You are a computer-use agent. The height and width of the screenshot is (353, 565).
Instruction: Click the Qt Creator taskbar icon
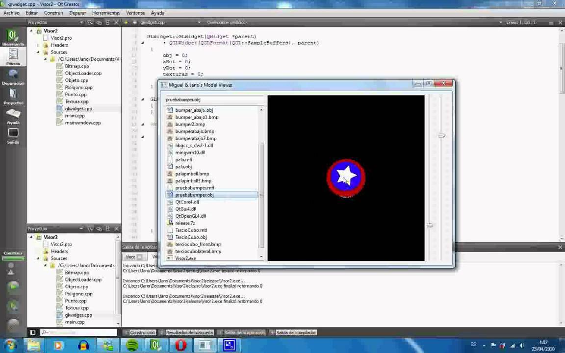pos(155,345)
